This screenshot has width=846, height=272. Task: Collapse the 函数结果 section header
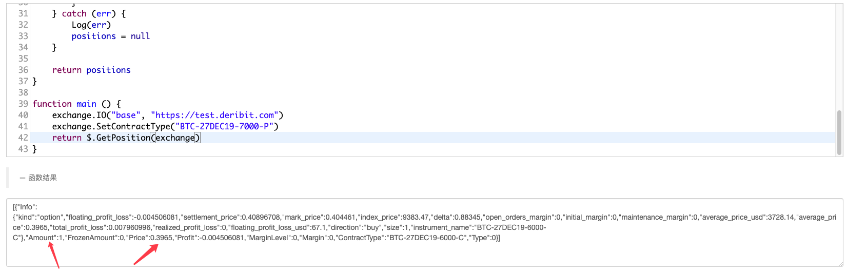coord(38,178)
